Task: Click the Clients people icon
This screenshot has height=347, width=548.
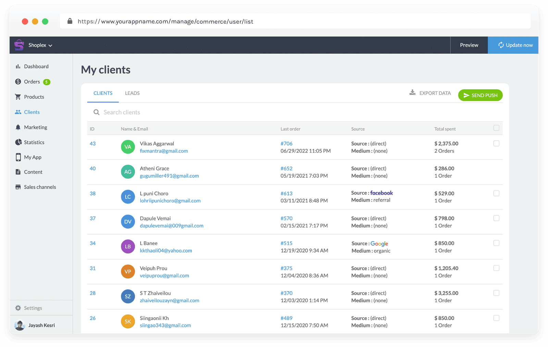Action: click(18, 112)
